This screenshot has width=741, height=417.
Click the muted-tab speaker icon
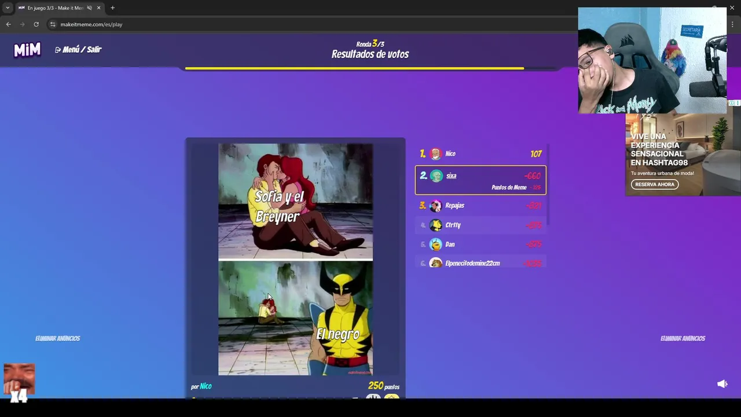coord(89,8)
